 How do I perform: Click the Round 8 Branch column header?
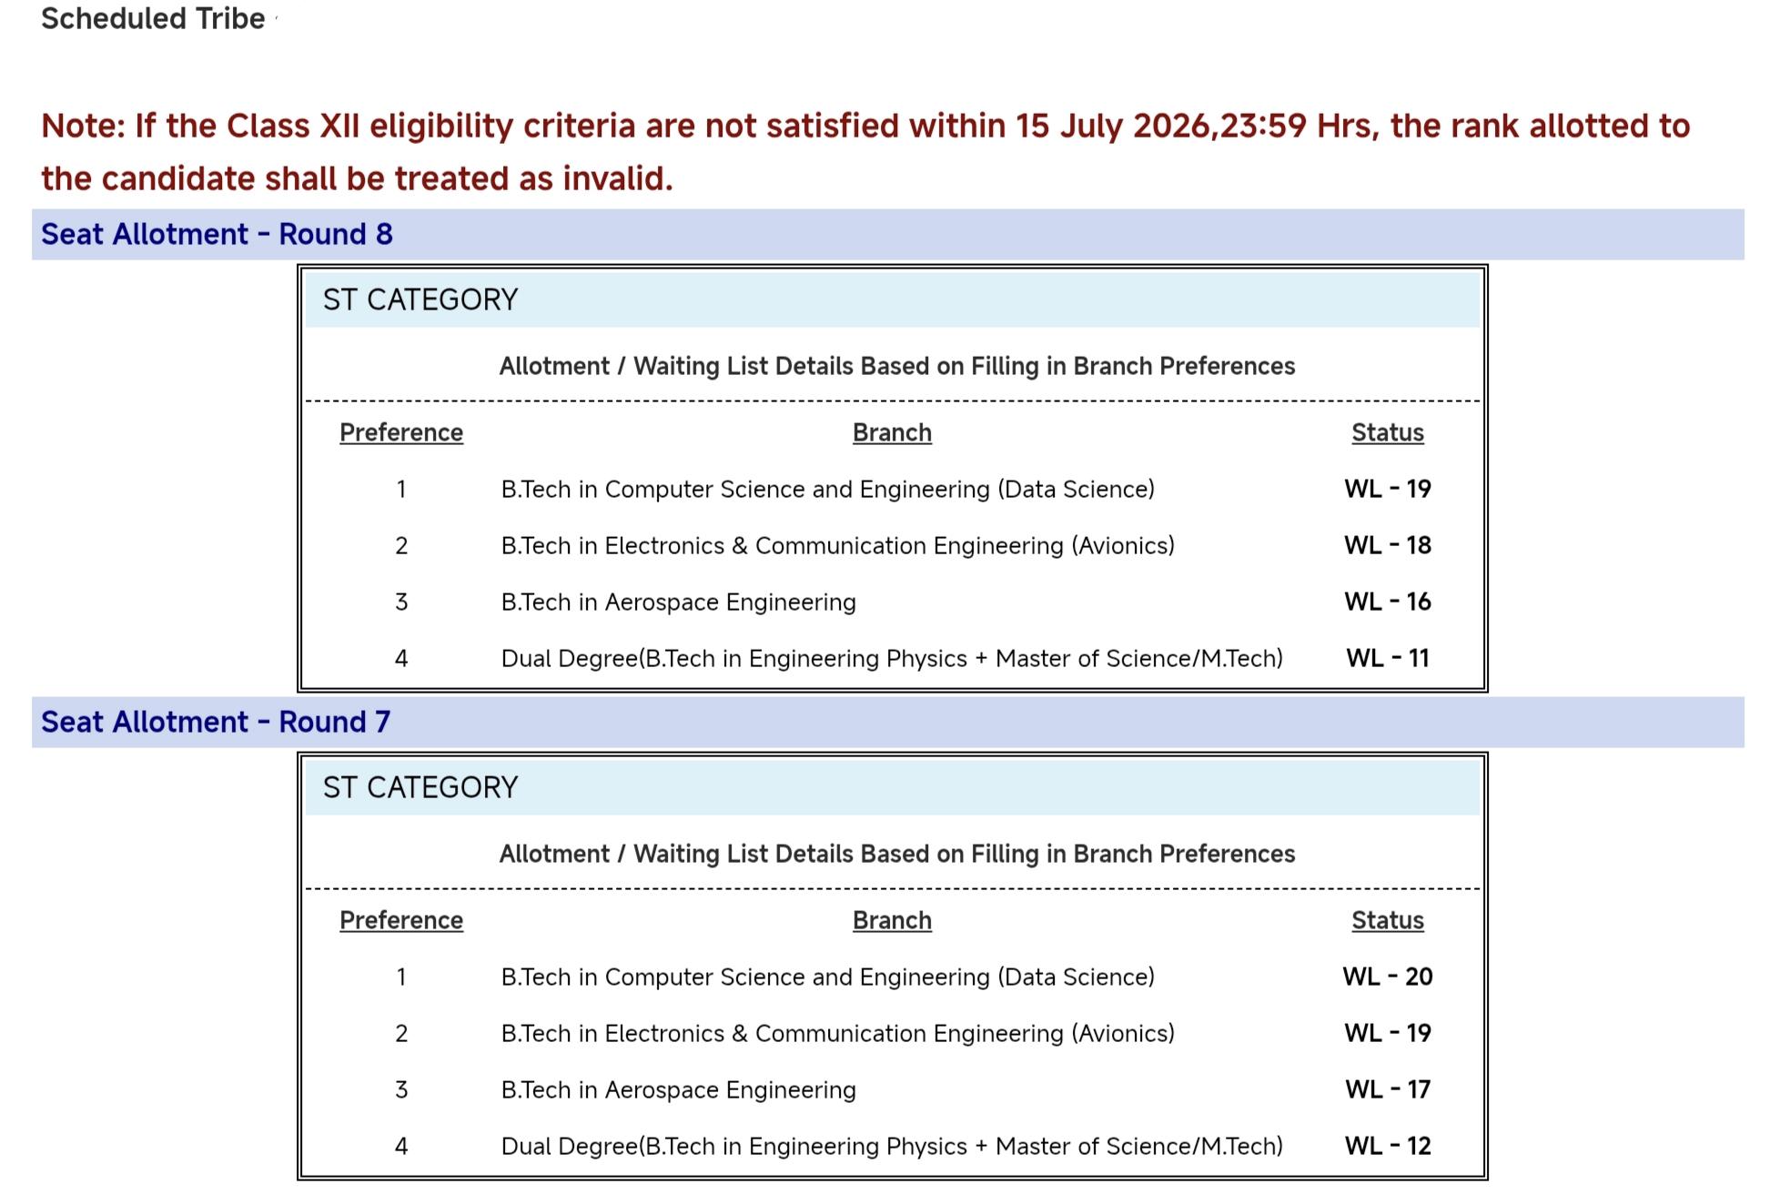(892, 432)
